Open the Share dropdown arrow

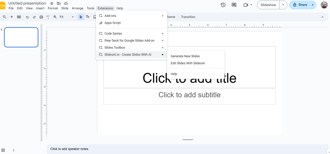tap(313, 5)
